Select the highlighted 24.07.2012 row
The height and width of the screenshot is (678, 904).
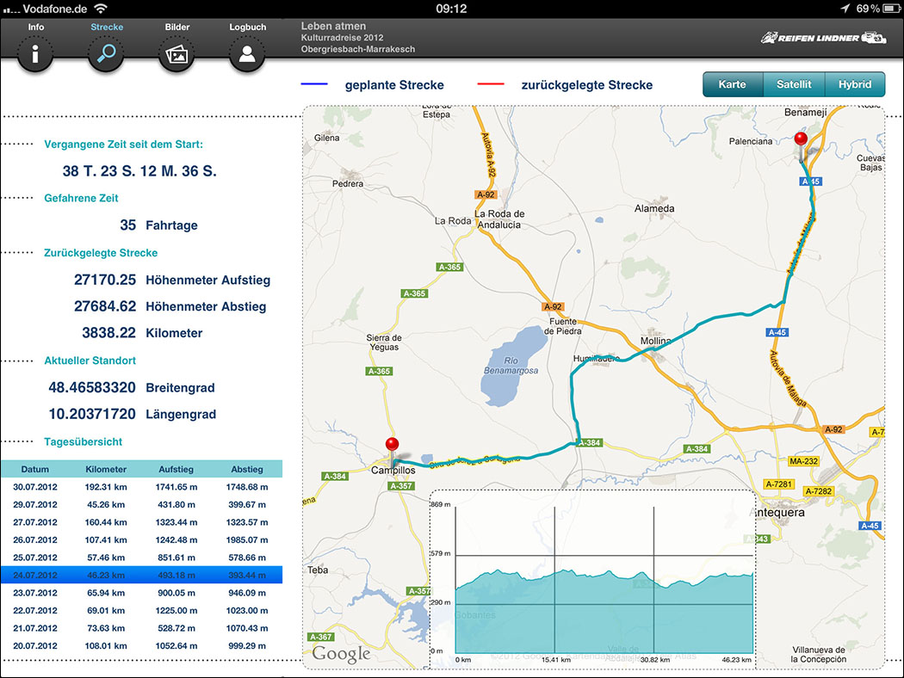pos(141,575)
